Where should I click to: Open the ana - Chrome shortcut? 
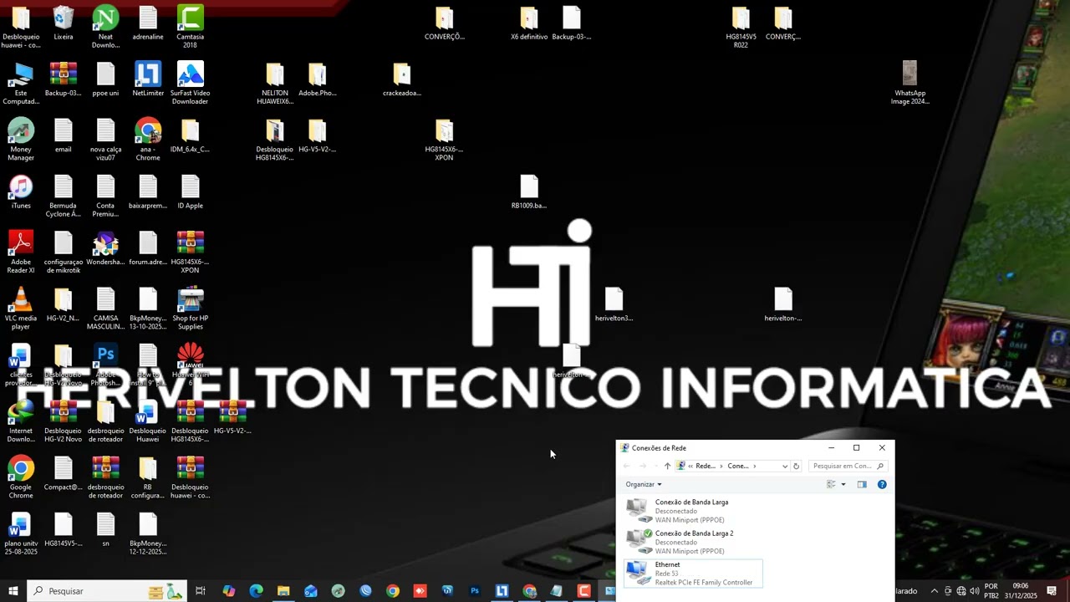[x=148, y=139]
